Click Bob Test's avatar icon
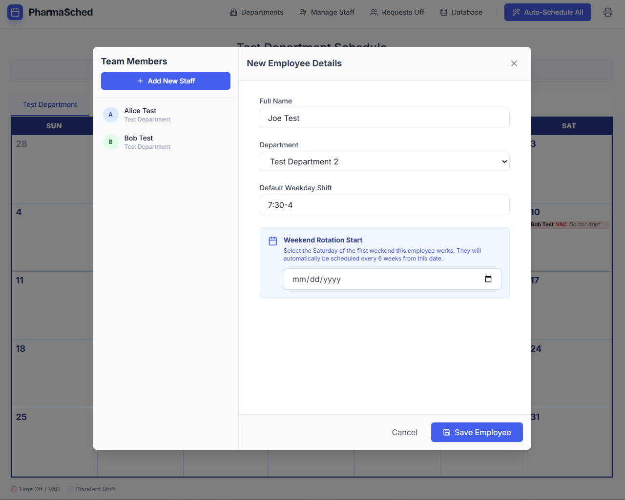This screenshot has height=500, width=625. (110, 142)
